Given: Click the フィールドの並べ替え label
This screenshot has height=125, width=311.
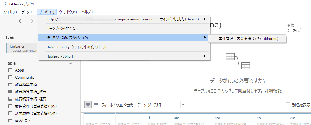Looking at the screenshot, I should (117, 105).
